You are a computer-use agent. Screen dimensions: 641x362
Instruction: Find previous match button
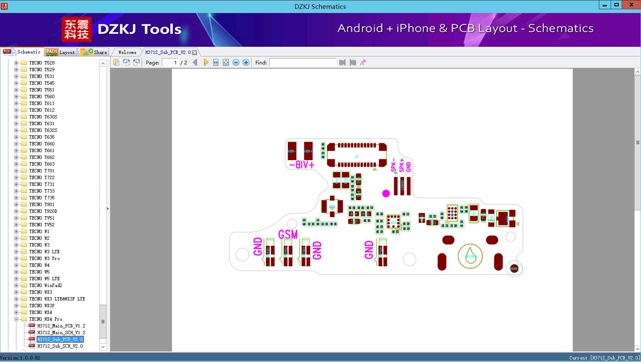point(342,62)
